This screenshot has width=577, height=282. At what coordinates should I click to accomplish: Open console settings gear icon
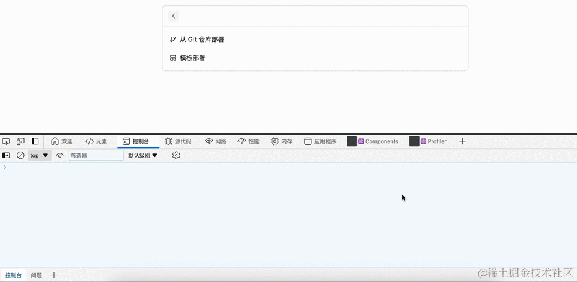(176, 155)
